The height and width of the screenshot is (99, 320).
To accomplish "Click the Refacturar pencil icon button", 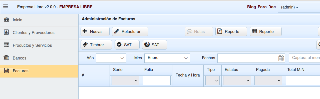I will 130,31.
